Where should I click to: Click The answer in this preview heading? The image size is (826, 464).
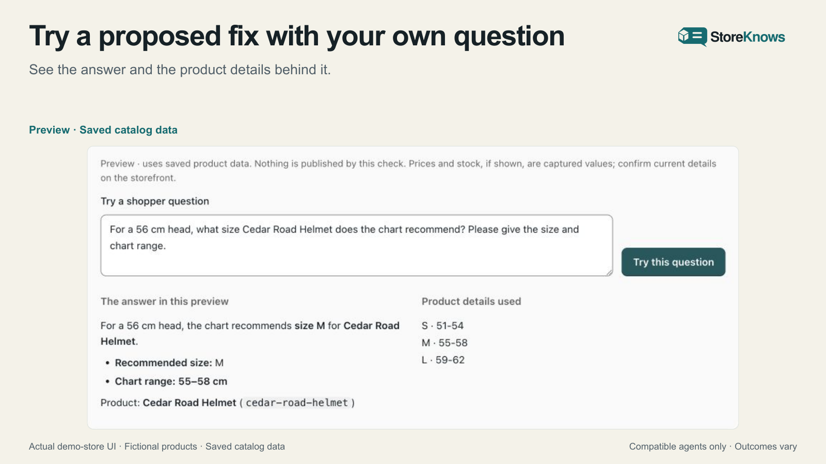pos(165,302)
